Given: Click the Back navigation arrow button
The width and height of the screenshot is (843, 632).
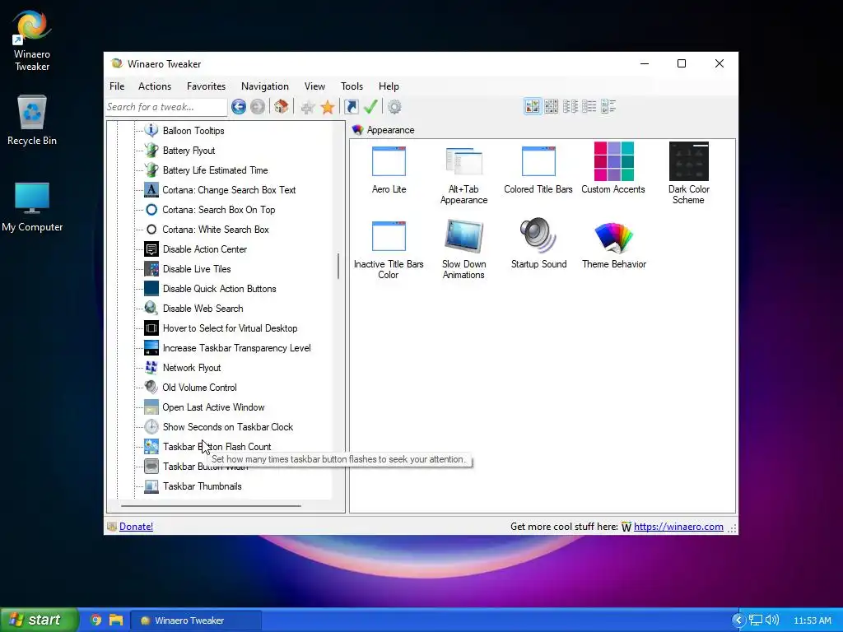Looking at the screenshot, I should (x=239, y=107).
